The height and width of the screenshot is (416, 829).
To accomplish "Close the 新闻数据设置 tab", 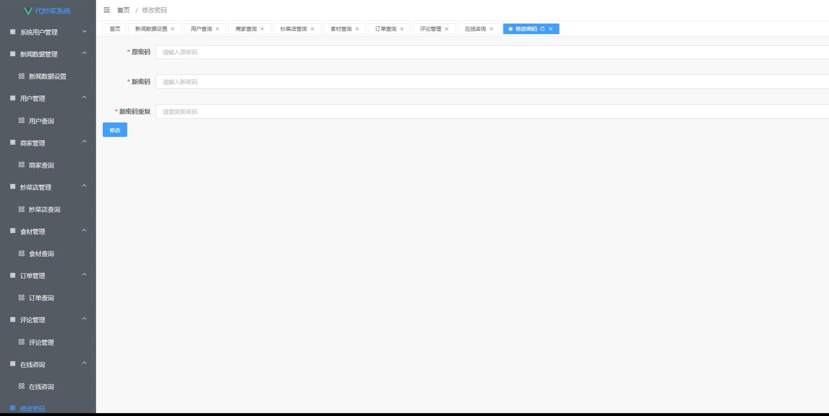I will coord(173,29).
